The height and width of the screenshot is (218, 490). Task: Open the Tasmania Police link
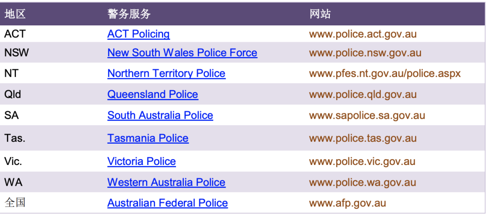(148, 138)
